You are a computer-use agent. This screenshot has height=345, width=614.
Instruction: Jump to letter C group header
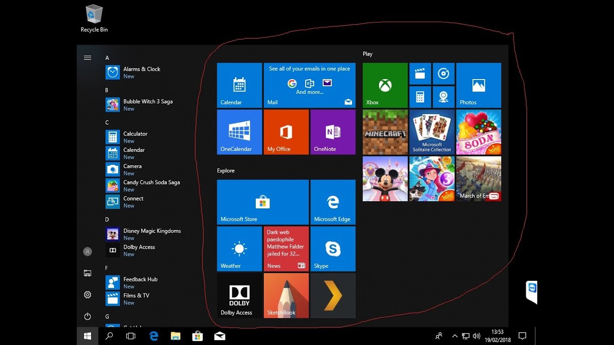107,123
